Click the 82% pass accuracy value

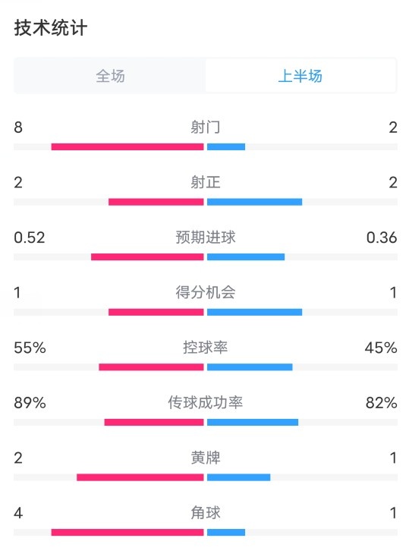381,403
